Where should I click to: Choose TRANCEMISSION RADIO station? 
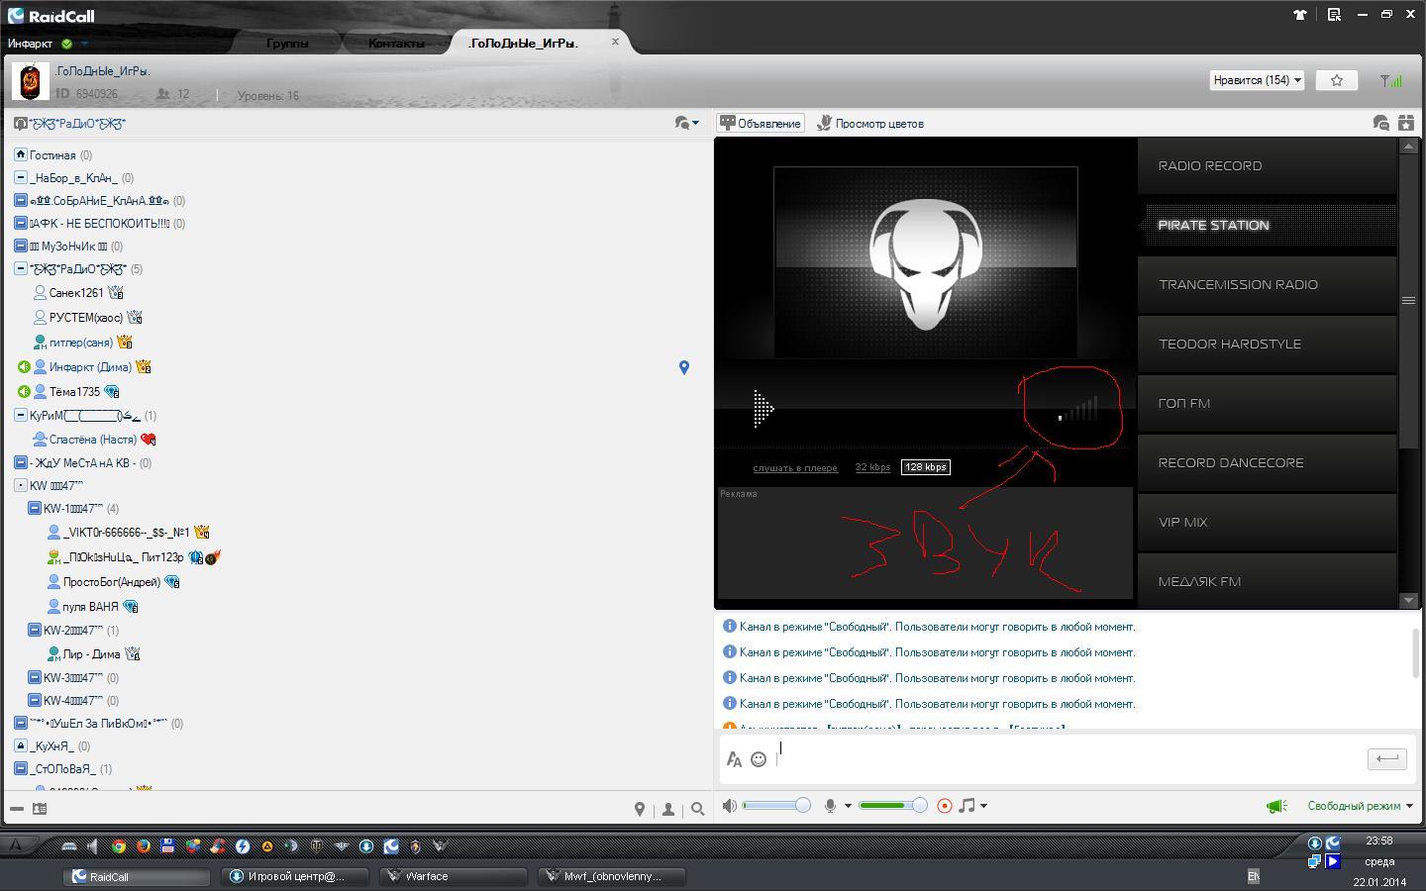point(1267,284)
